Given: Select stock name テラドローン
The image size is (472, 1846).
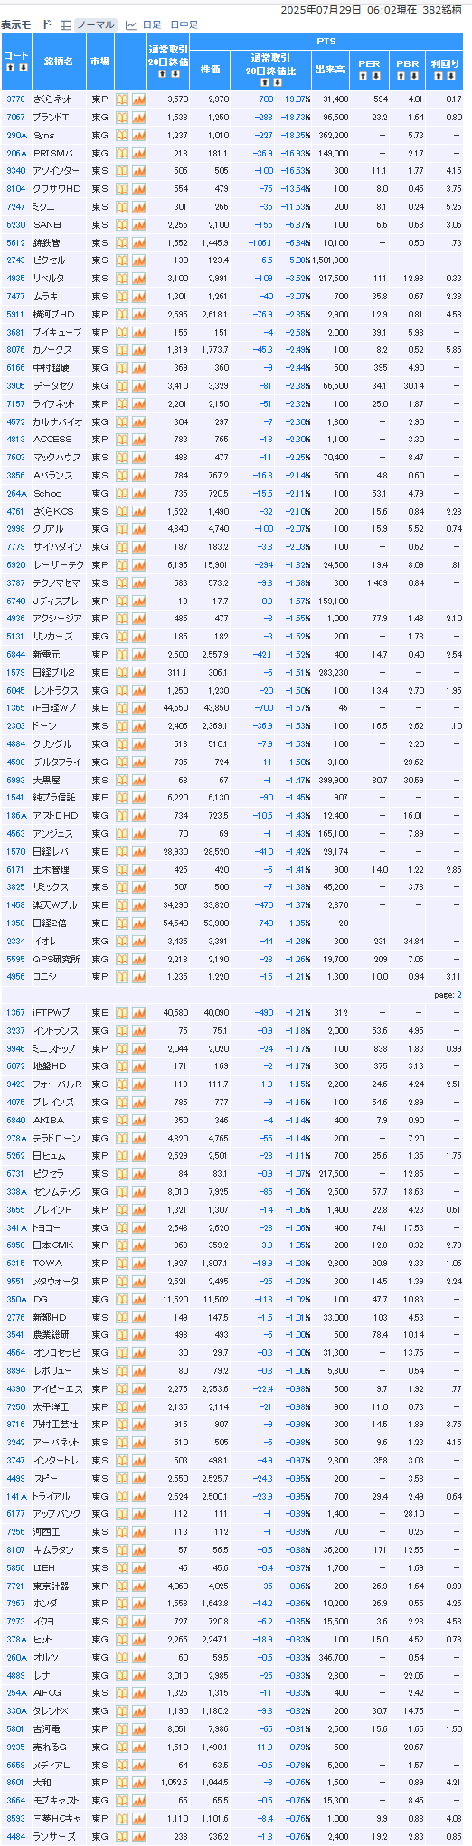Looking at the screenshot, I should point(56,1138).
